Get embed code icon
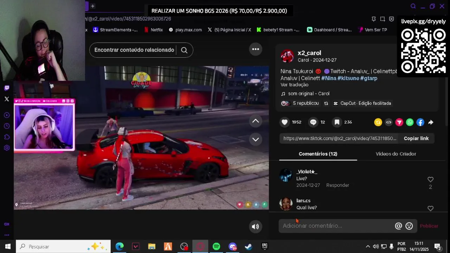450x253 pixels. tap(388, 122)
